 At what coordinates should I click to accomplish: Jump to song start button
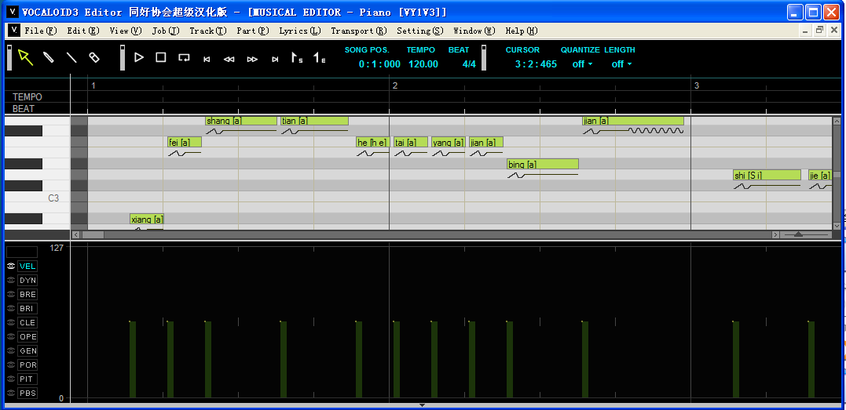[x=207, y=60]
